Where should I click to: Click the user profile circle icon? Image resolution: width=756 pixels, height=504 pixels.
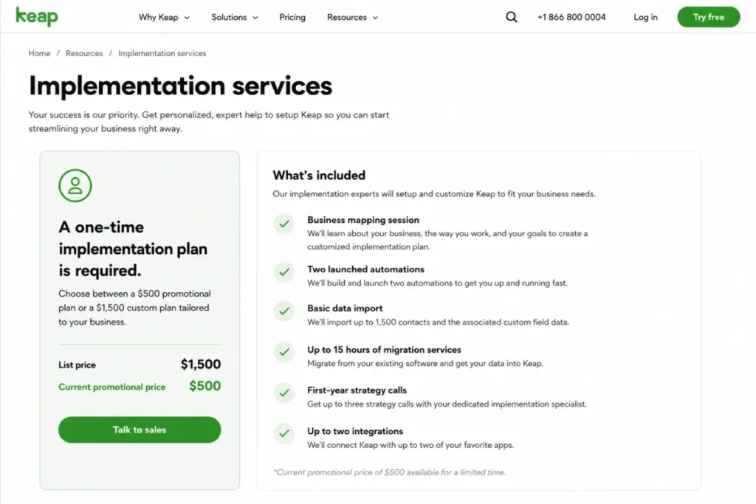click(75, 185)
